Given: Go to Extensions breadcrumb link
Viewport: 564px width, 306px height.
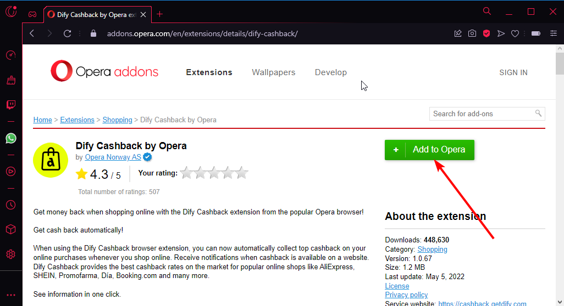Looking at the screenshot, I should pyautogui.click(x=77, y=120).
